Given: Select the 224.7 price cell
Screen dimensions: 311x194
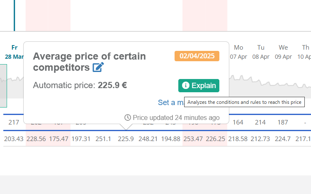Looking at the screenshot, I should (284, 139).
